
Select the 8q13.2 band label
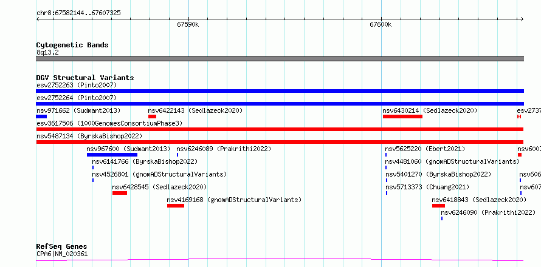click(47, 53)
